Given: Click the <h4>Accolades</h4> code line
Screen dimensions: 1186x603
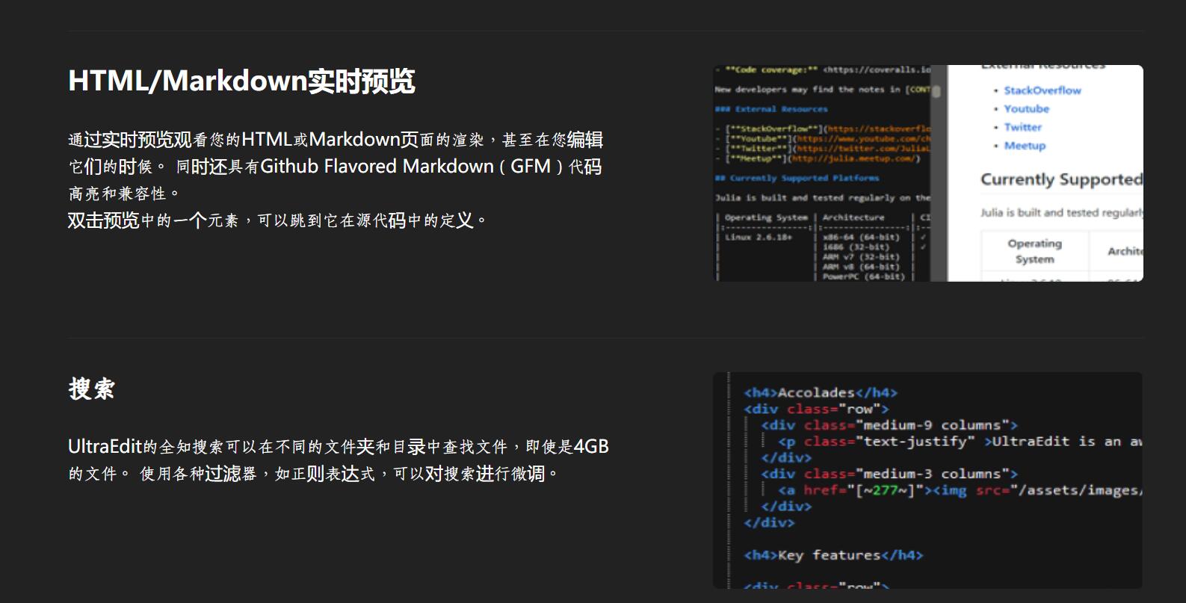Looking at the screenshot, I should tap(821, 392).
